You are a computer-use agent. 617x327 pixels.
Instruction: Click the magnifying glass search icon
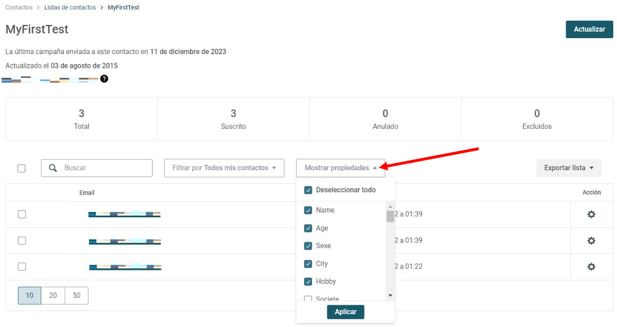[53, 168]
